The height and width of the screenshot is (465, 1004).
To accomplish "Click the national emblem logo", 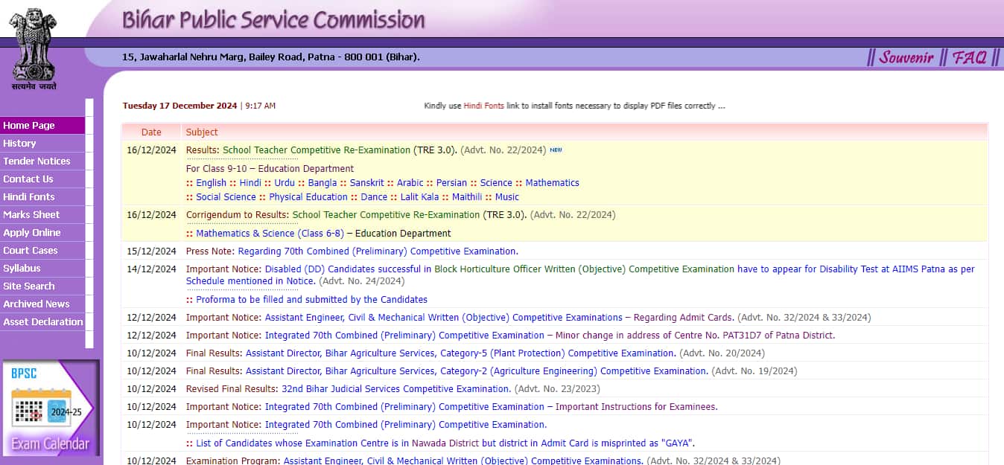I will pos(34,49).
